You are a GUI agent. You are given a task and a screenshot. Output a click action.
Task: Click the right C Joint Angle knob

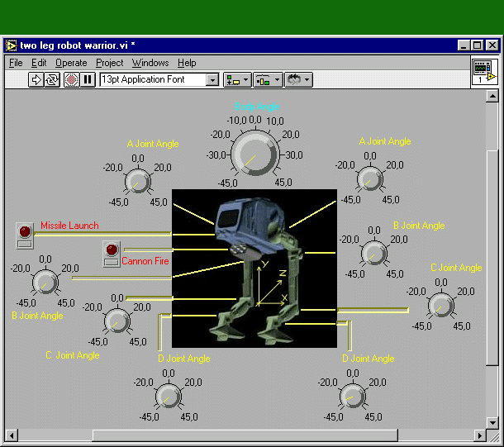[441, 305]
